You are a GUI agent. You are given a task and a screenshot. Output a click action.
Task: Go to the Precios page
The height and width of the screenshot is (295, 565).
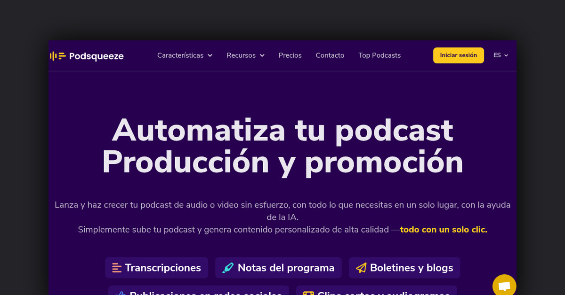(x=290, y=55)
